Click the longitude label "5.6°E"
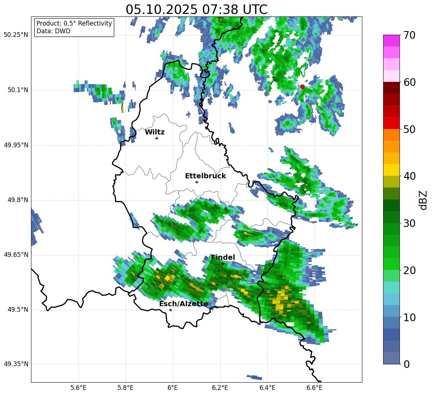Screen dimensions: 432x395 [78, 388]
